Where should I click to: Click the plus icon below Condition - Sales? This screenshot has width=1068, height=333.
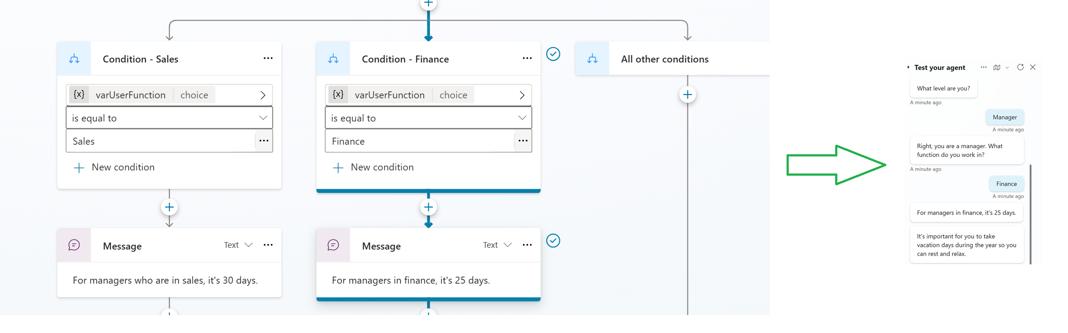coord(169,207)
